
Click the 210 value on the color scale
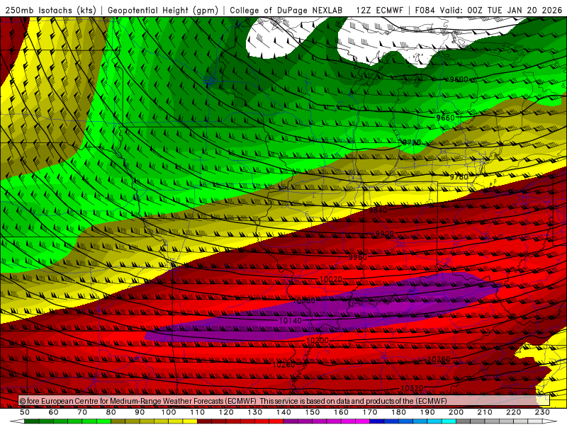point(485,412)
